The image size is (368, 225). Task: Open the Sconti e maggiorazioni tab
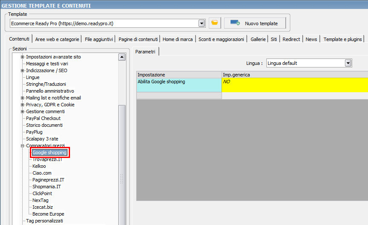coord(221,39)
